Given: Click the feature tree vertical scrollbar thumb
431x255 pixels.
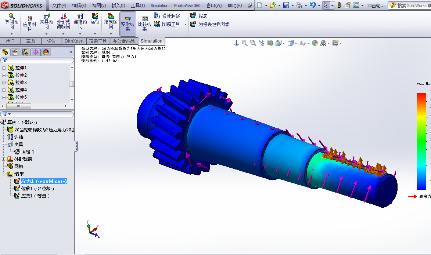Looking at the screenshot, I should click(72, 83).
